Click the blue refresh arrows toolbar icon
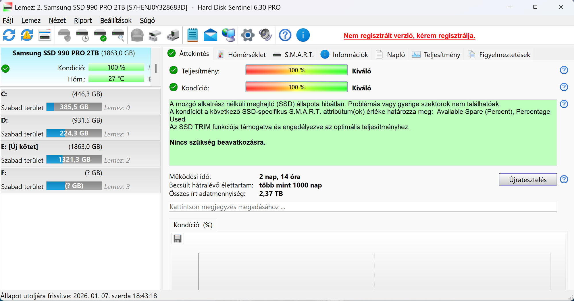574x301 pixels. click(x=9, y=35)
